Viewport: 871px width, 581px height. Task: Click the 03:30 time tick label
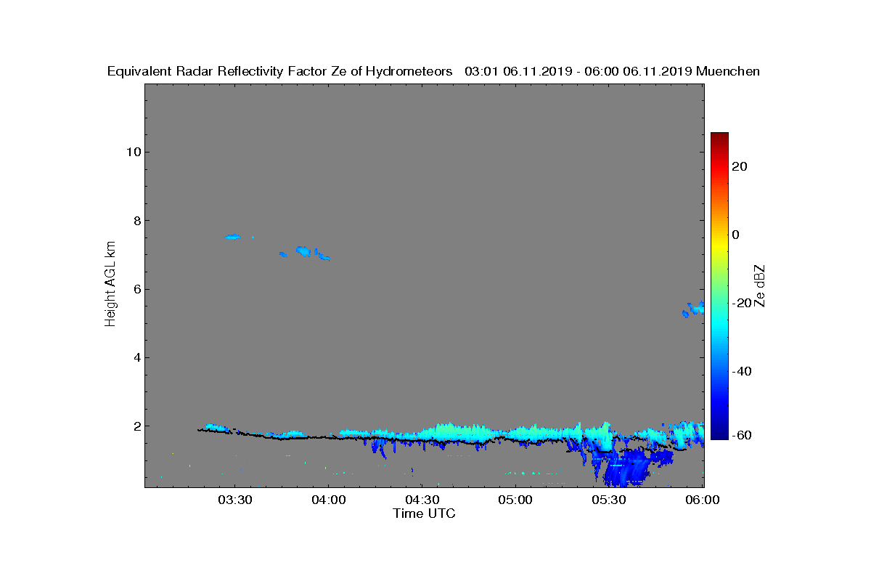pos(235,500)
